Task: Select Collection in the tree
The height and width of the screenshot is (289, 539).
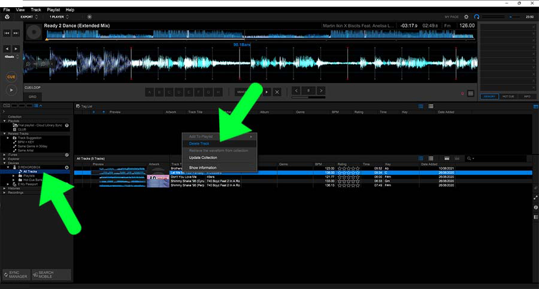Action: tap(14, 117)
